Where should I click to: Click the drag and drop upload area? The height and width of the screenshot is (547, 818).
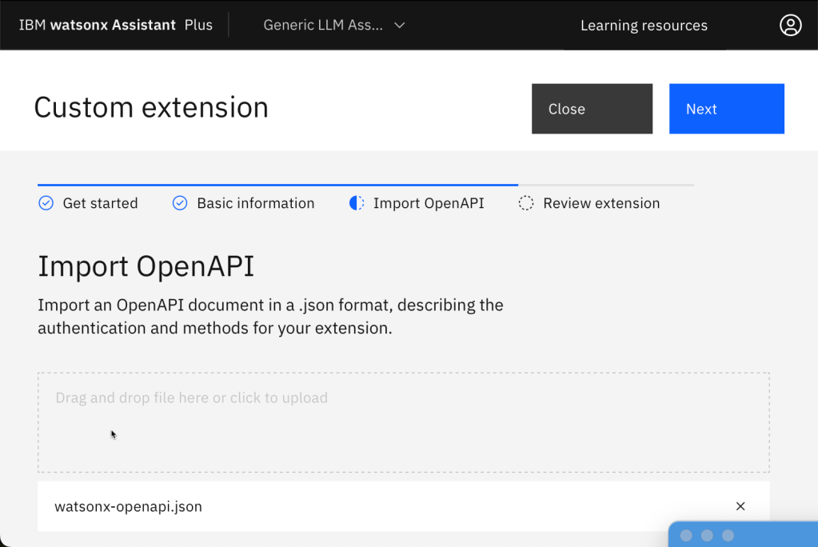coord(403,422)
